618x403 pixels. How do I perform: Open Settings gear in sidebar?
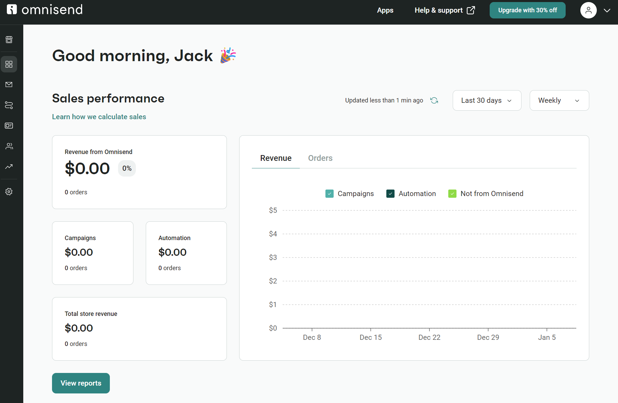[x=9, y=192]
